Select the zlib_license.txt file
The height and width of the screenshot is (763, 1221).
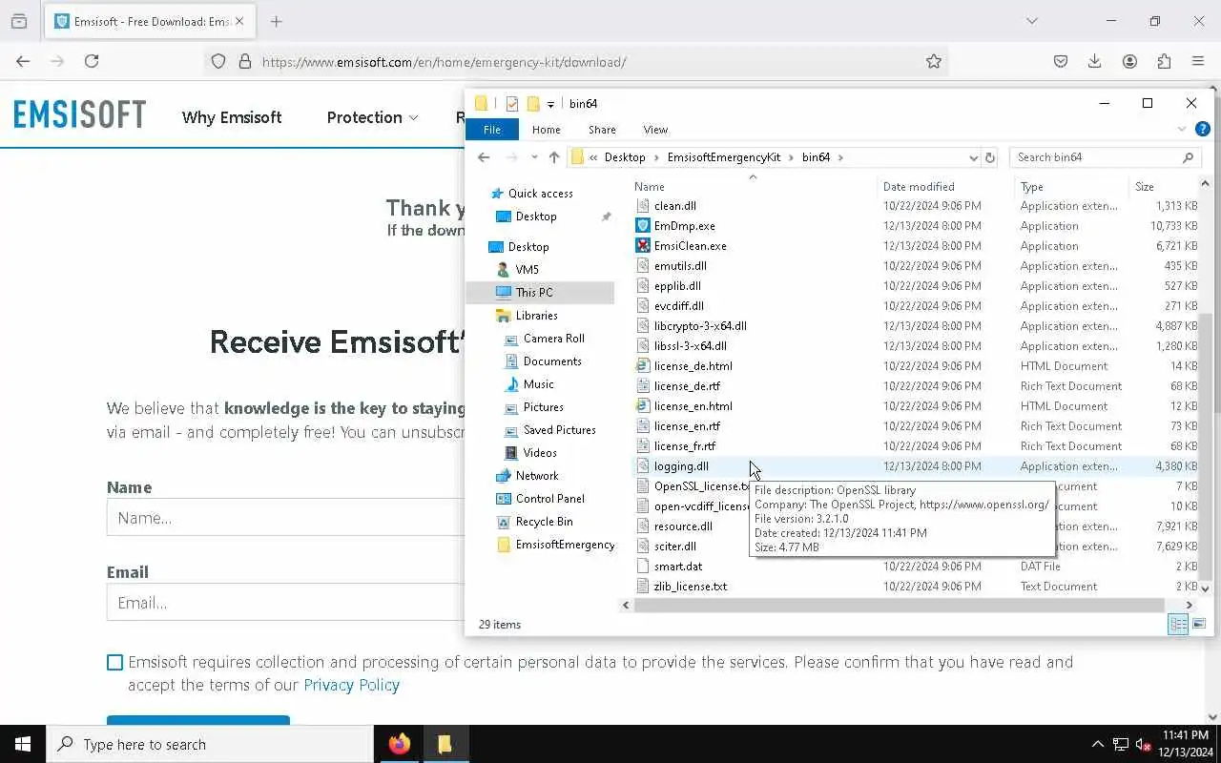click(690, 587)
